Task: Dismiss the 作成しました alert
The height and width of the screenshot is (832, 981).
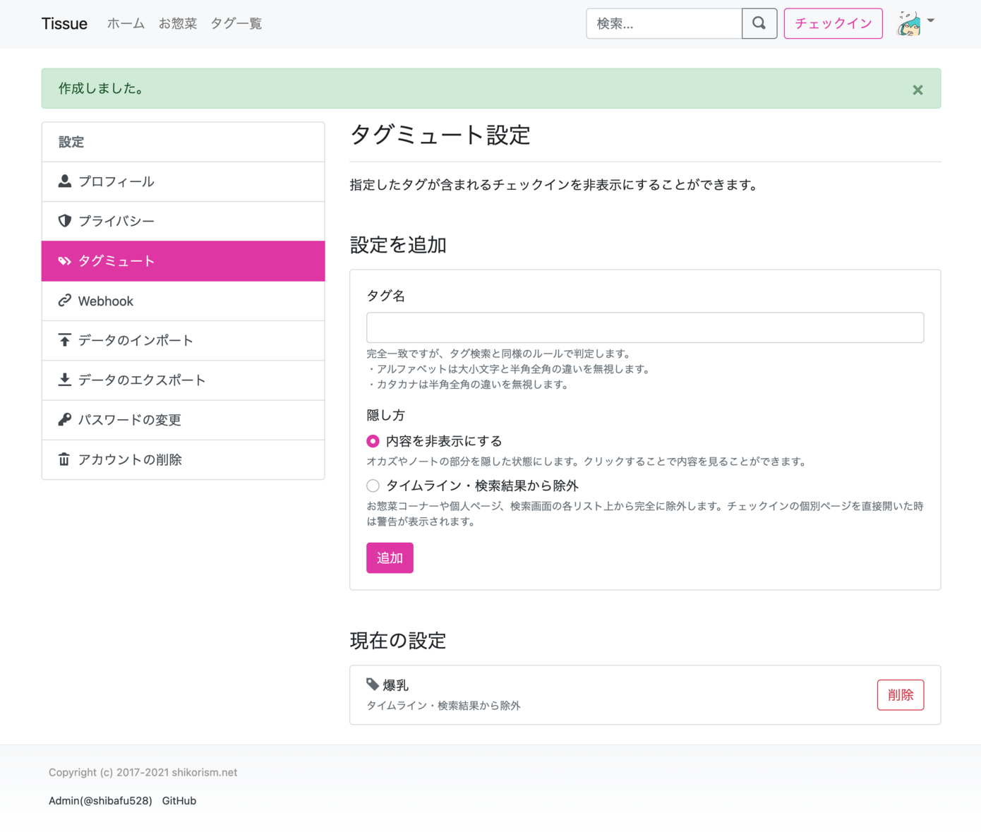Action: tap(917, 90)
